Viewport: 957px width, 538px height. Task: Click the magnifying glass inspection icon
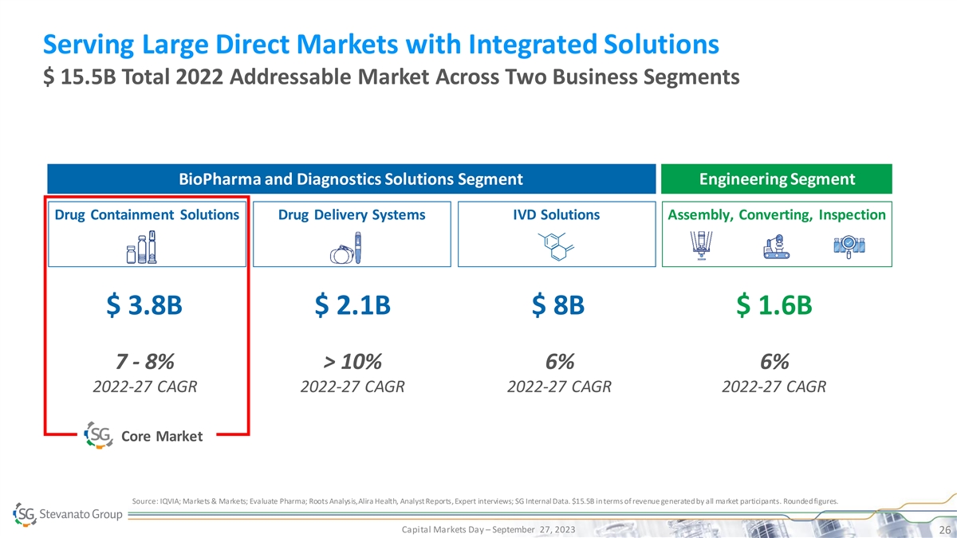coord(849,247)
